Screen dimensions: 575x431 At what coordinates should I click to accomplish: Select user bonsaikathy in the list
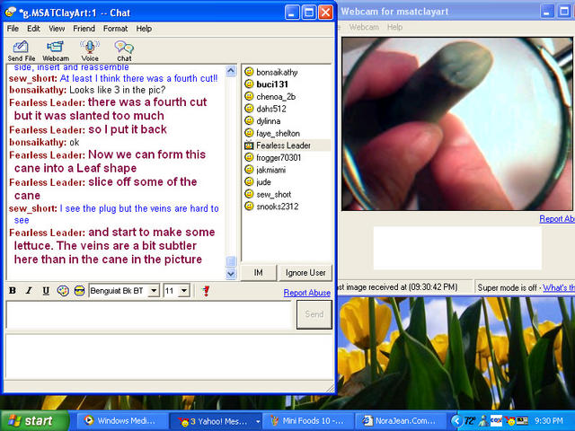[277, 72]
